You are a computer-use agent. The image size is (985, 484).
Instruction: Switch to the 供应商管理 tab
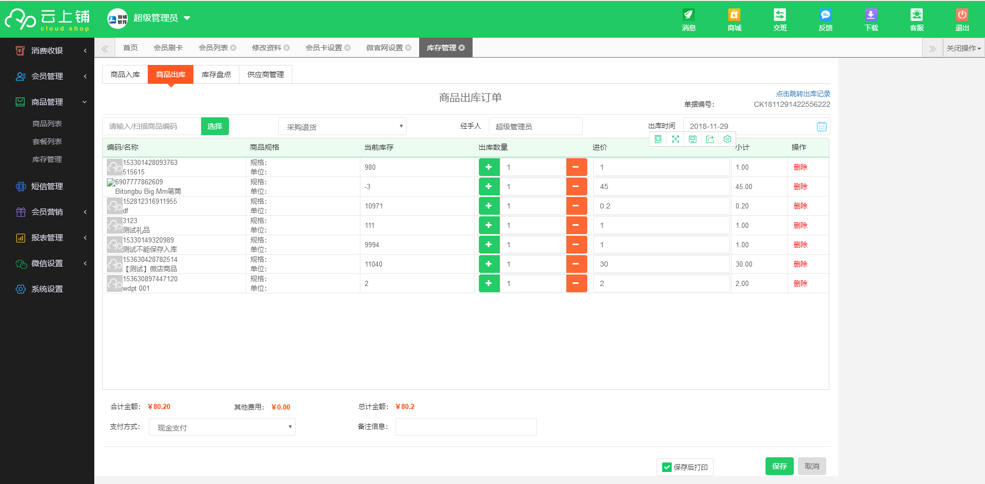[266, 74]
